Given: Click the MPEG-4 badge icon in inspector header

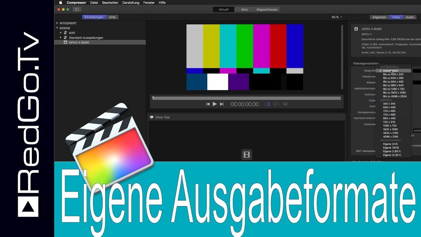Looking at the screenshot, I should [356, 29].
